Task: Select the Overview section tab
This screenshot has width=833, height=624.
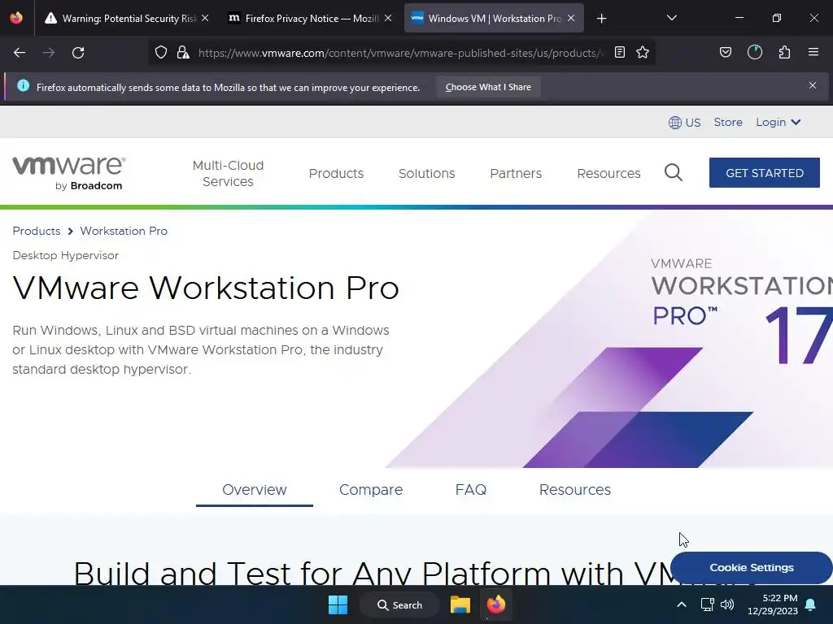Action: 255,490
